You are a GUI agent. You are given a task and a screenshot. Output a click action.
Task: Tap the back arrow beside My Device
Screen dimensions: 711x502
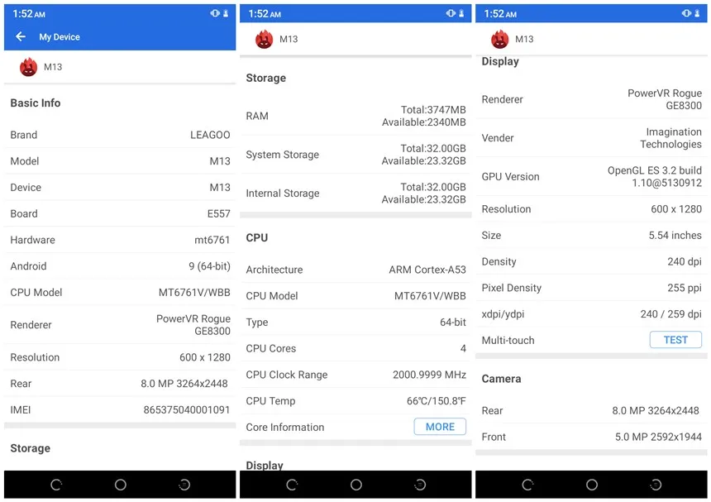tap(21, 36)
